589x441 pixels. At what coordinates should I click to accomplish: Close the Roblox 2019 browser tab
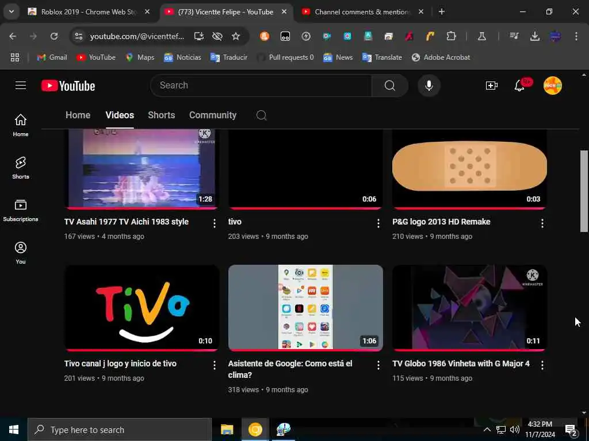point(147,12)
